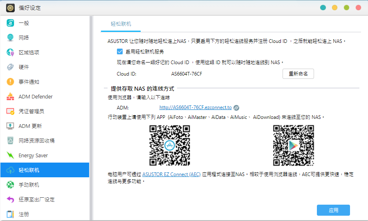Open the AS6604T-76CF.ezconnect.to link
Image resolution: width=368 pixels, height=221 pixels.
195,107
